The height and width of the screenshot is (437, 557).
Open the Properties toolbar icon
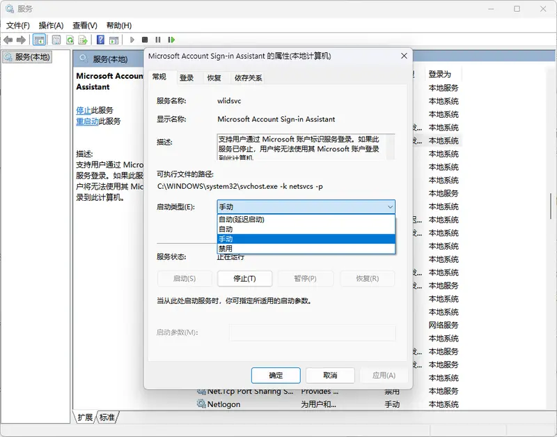(x=56, y=40)
